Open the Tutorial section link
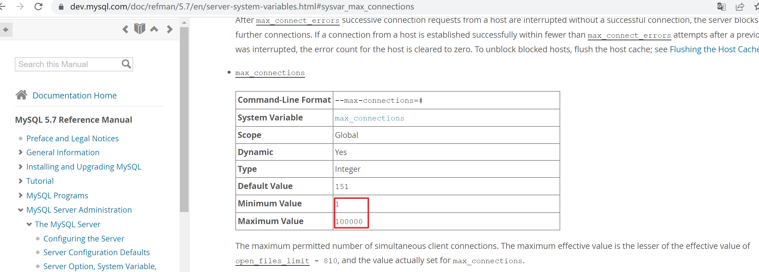The height and width of the screenshot is (272, 759). click(x=40, y=181)
